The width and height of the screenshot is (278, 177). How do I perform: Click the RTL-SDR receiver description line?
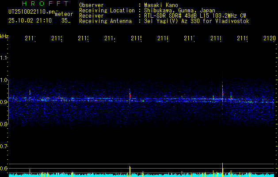pyautogui.click(x=195, y=16)
